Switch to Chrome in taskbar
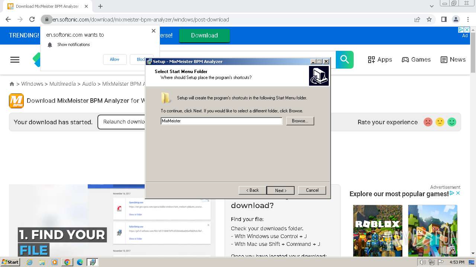Screen dimensions: 476x267 67,262
